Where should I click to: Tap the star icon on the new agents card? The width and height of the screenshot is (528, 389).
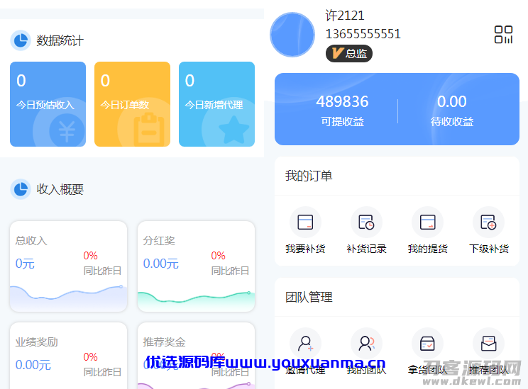coord(233,130)
